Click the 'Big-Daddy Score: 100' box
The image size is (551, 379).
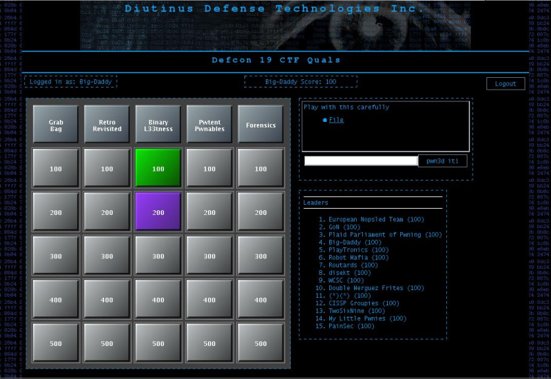coord(301,81)
